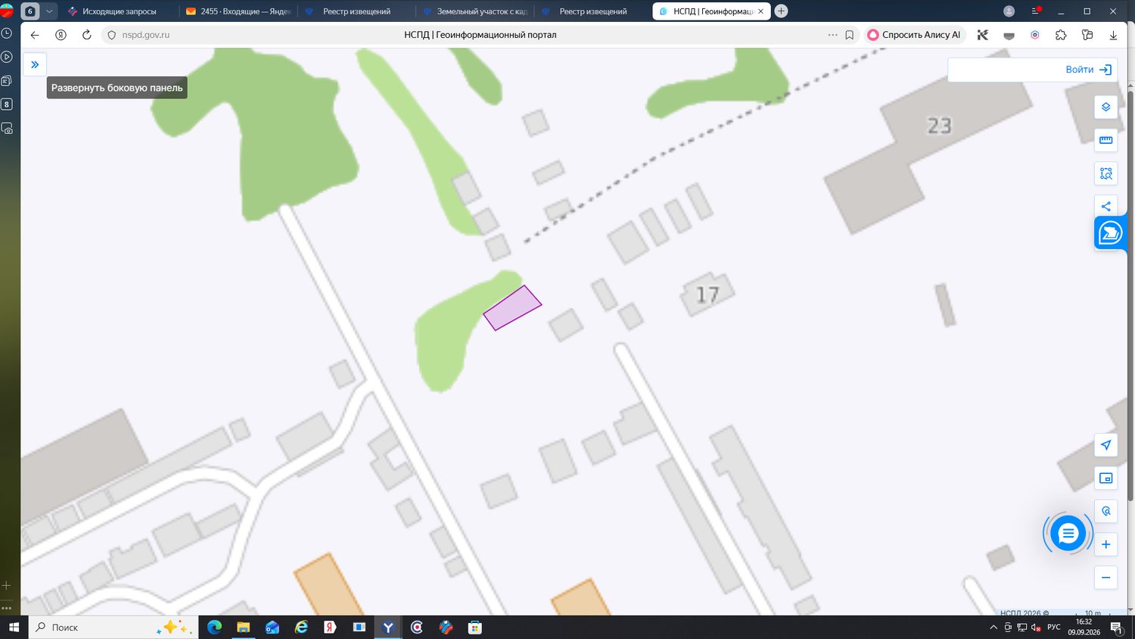This screenshot has width=1135, height=639.
Task: Open the browser profile avatar
Action: 1009,11
